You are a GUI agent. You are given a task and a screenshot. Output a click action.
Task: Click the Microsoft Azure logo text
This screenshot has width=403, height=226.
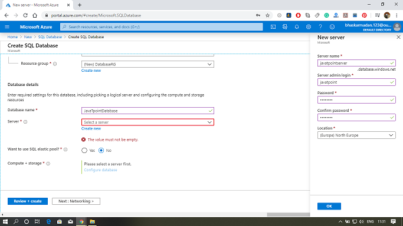(x=36, y=27)
